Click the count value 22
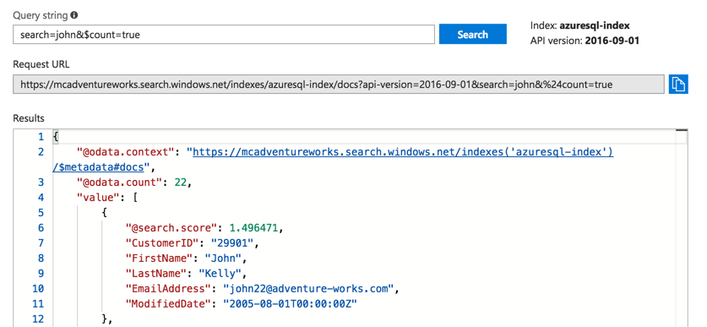This screenshot has width=707, height=327. 180,183
